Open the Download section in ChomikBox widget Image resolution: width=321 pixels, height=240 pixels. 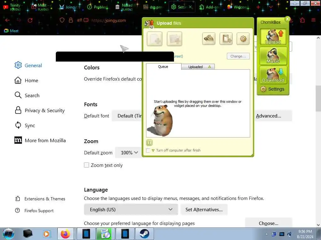click(273, 75)
